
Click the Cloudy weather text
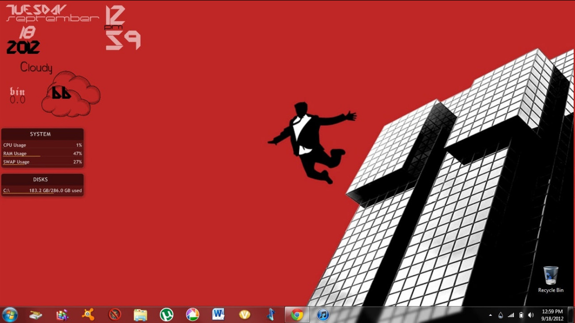[36, 68]
